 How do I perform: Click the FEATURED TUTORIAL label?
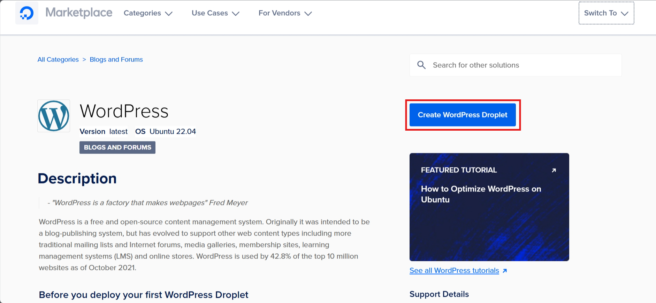[459, 170]
